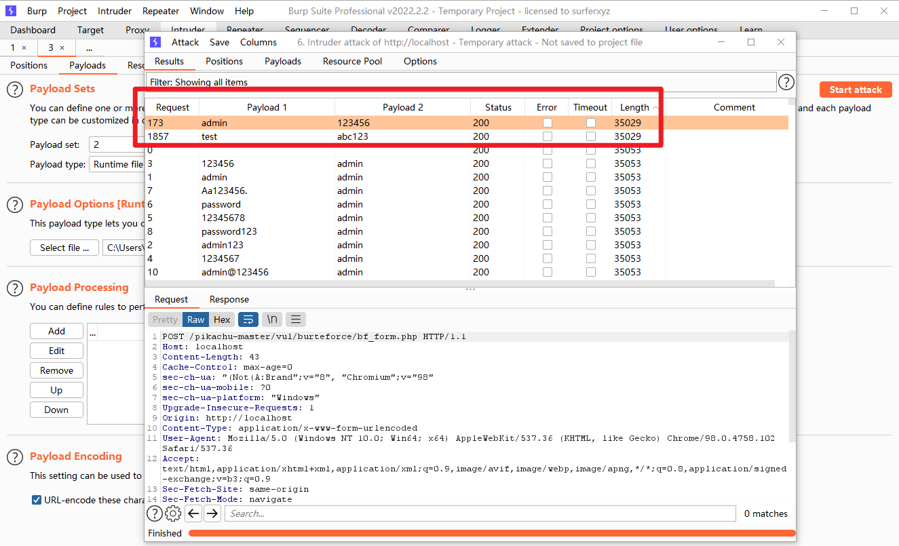Open the Payload type Runtime file dropdown
The height and width of the screenshot is (546, 899).
[x=117, y=164]
